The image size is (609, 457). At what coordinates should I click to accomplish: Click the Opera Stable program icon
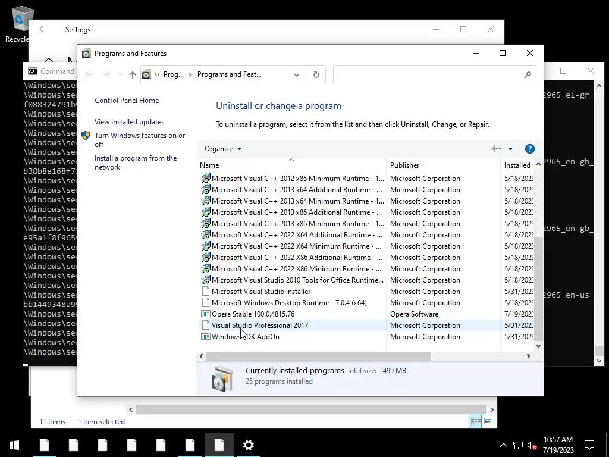205,314
